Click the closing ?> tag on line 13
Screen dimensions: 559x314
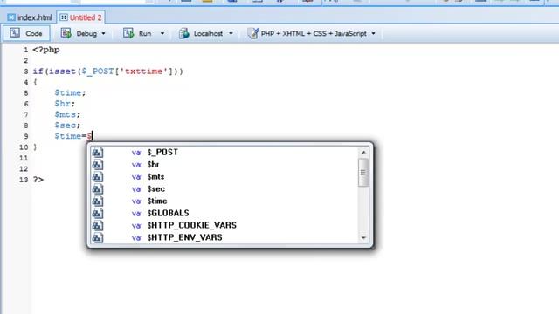38,180
